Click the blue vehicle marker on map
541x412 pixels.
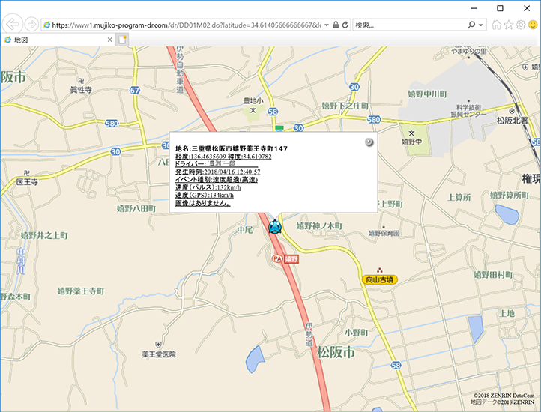(x=274, y=227)
